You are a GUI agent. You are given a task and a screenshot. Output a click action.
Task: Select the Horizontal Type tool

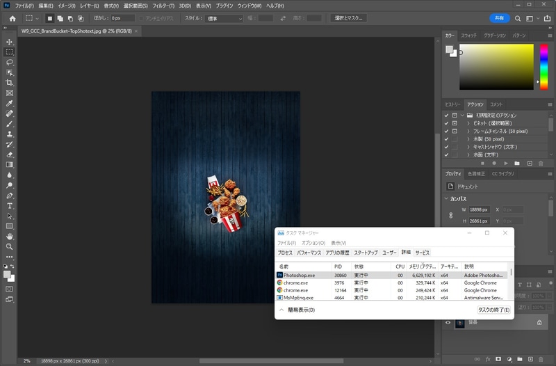(10, 206)
